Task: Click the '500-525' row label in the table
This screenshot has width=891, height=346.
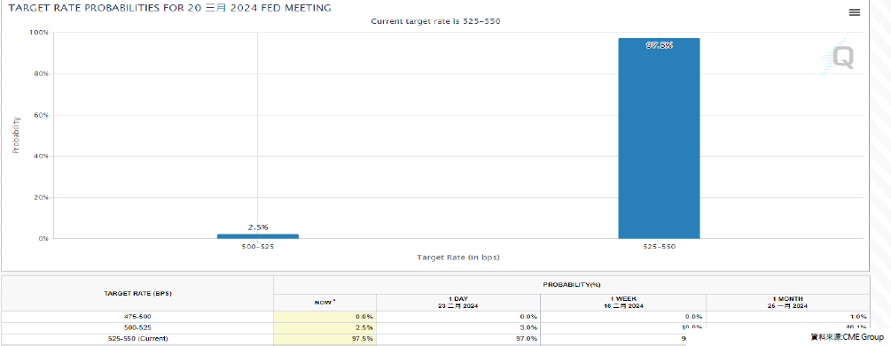Action: click(137, 327)
